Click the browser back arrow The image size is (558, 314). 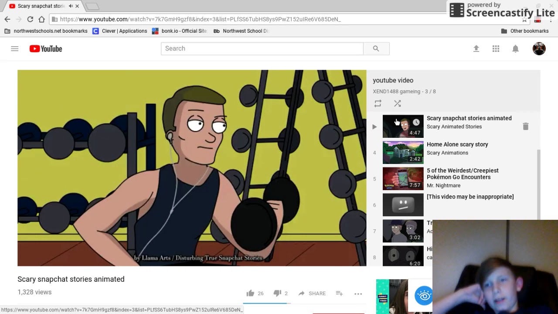(7, 19)
